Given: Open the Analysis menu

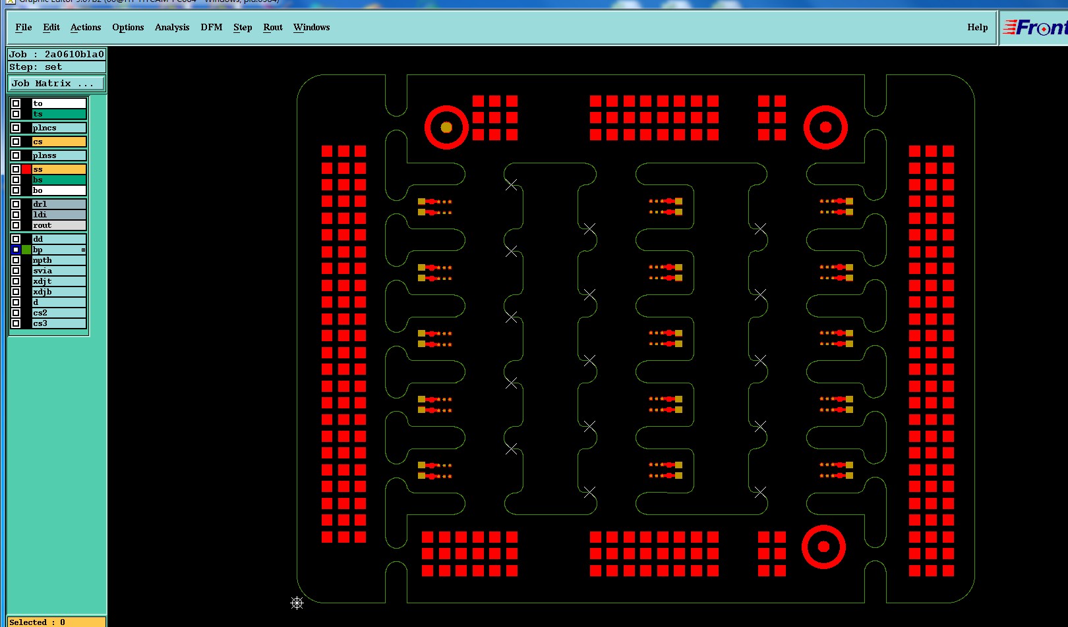Looking at the screenshot, I should (x=172, y=27).
